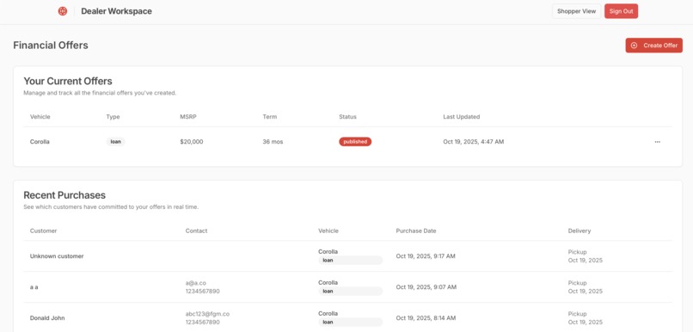
Task: Click the Customer column header
Action: coord(43,231)
